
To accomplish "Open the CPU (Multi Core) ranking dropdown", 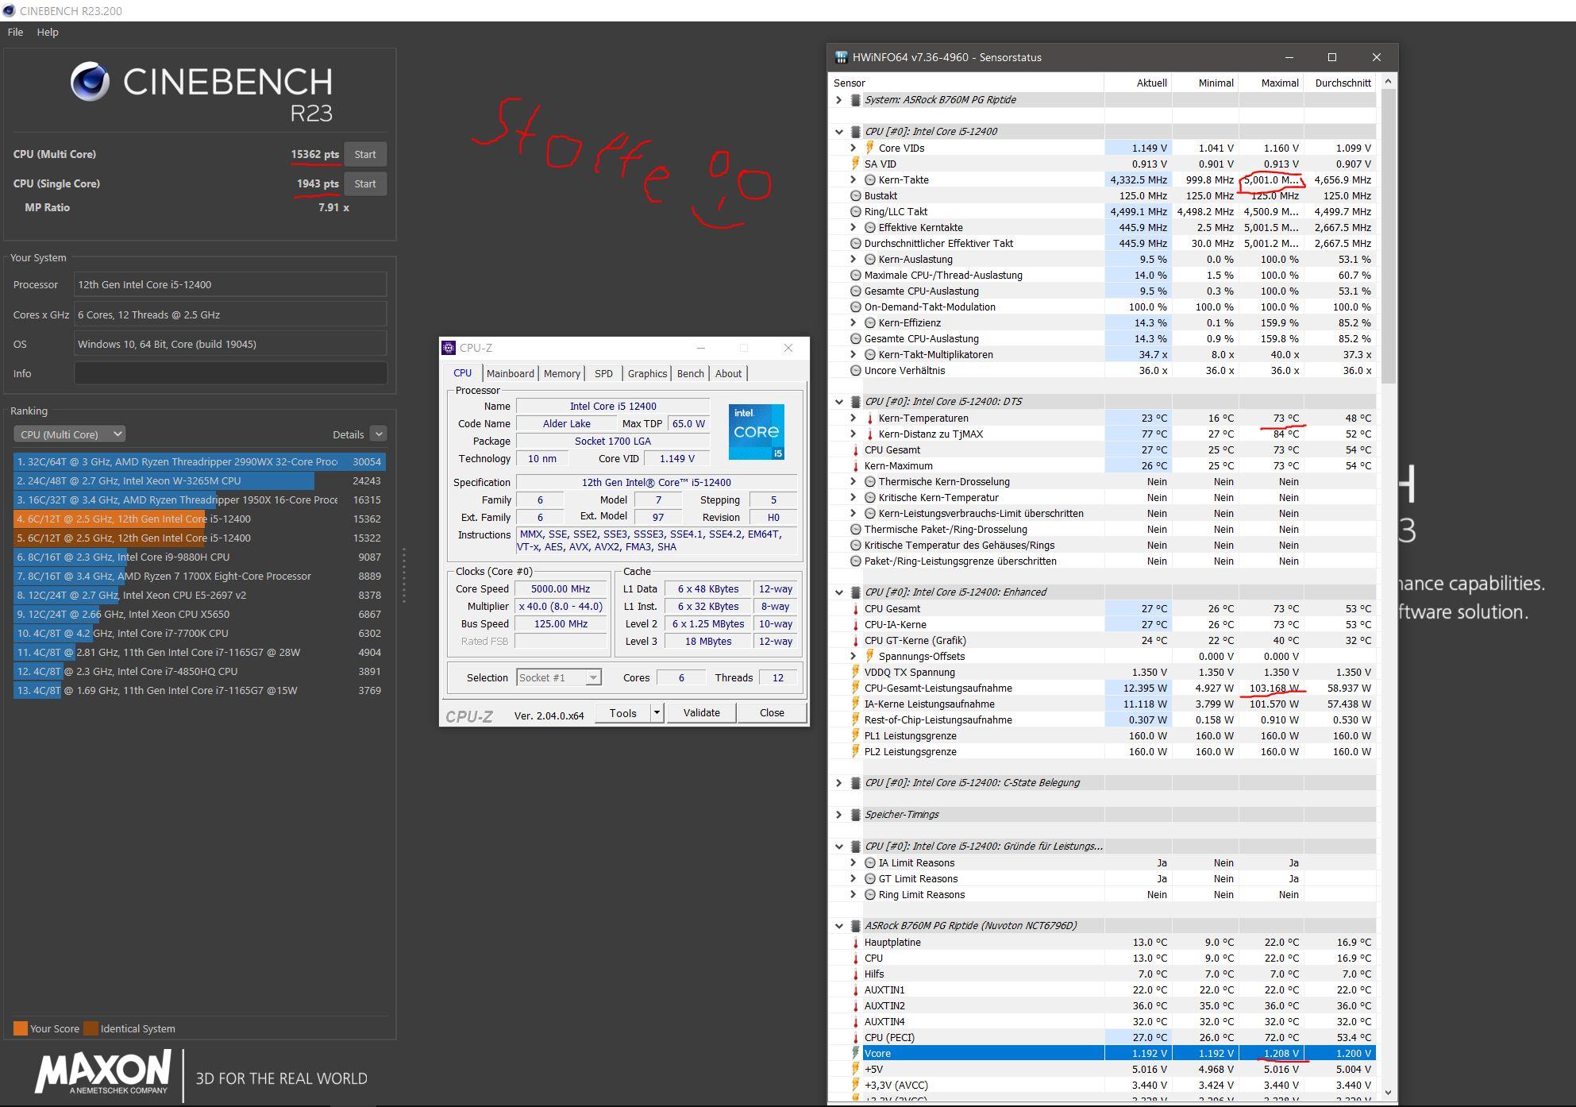I will click(70, 434).
